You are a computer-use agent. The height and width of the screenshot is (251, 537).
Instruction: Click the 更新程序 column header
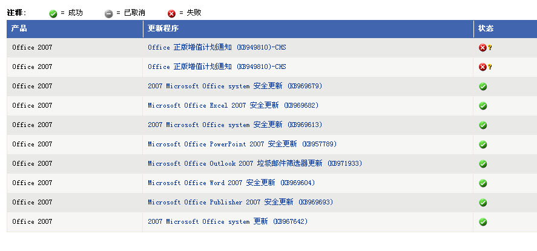click(163, 28)
